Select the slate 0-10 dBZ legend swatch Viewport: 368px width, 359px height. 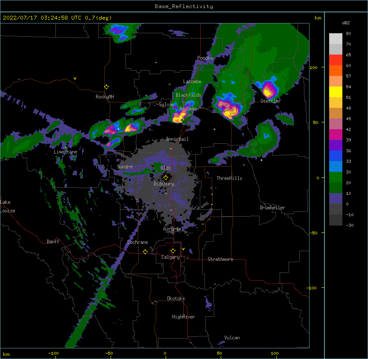[336, 199]
